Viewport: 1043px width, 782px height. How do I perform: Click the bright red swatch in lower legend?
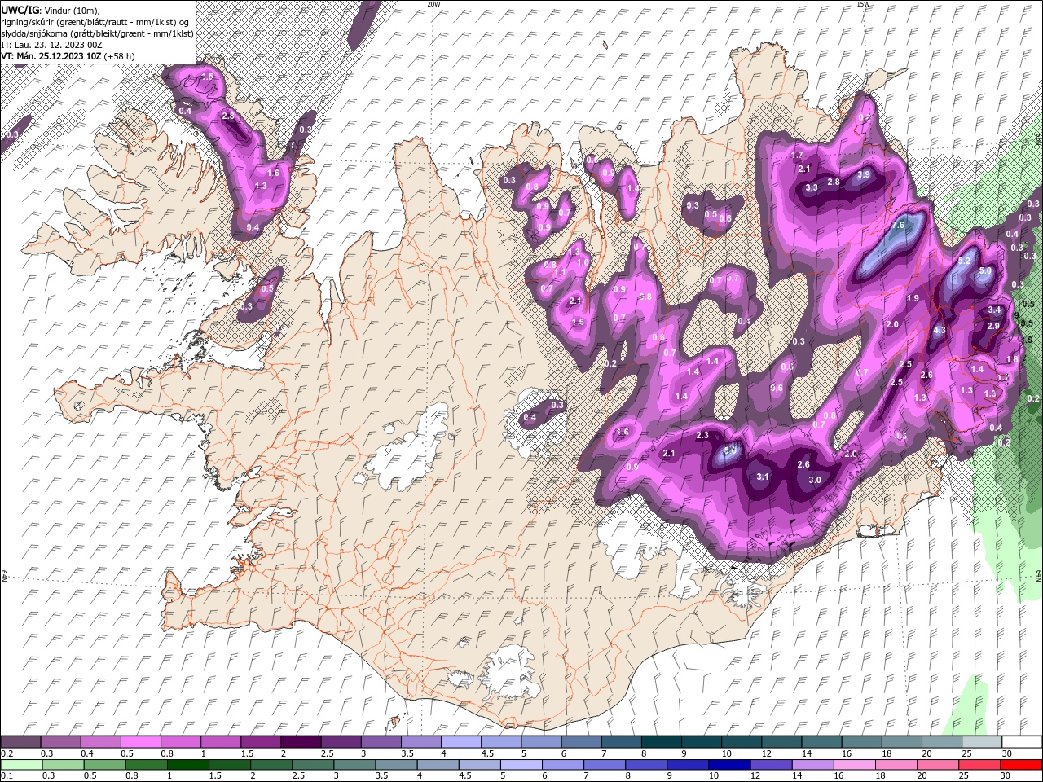(x=1021, y=765)
